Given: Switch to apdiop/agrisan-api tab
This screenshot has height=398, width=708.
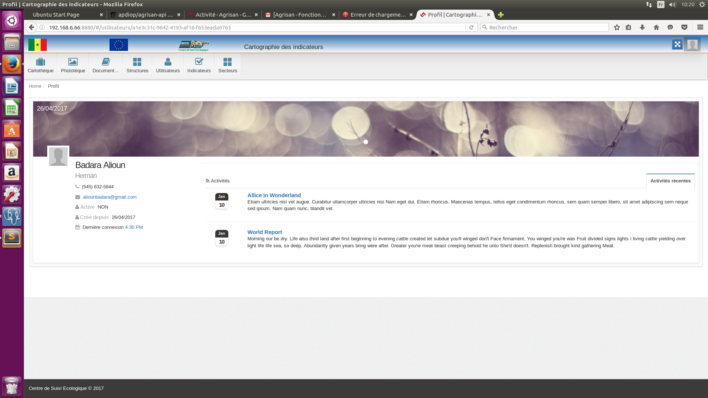Looking at the screenshot, I should (x=145, y=15).
